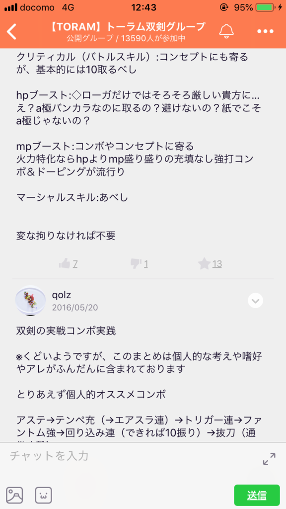The height and width of the screenshot is (509, 286).
Task: Open the sticker emoji face icon
Action: (x=44, y=495)
